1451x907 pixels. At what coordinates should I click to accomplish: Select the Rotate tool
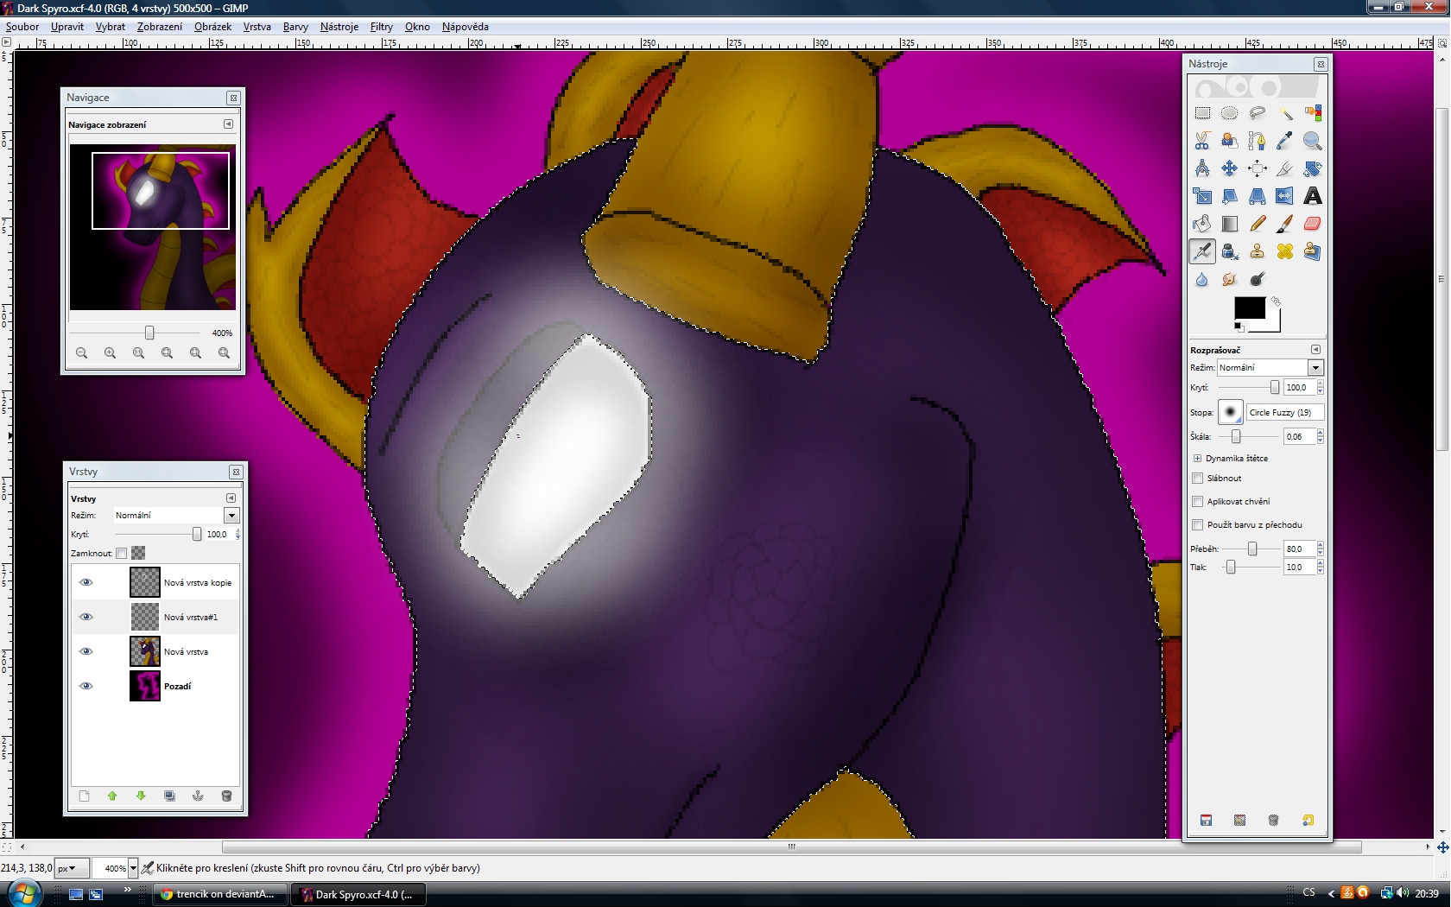click(x=1313, y=168)
